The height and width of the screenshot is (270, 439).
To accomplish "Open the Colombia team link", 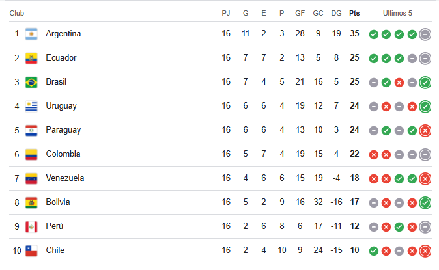I will pyautogui.click(x=63, y=154).
